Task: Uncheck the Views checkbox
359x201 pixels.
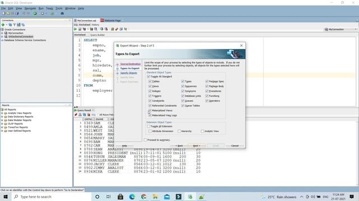Action: coord(150,86)
